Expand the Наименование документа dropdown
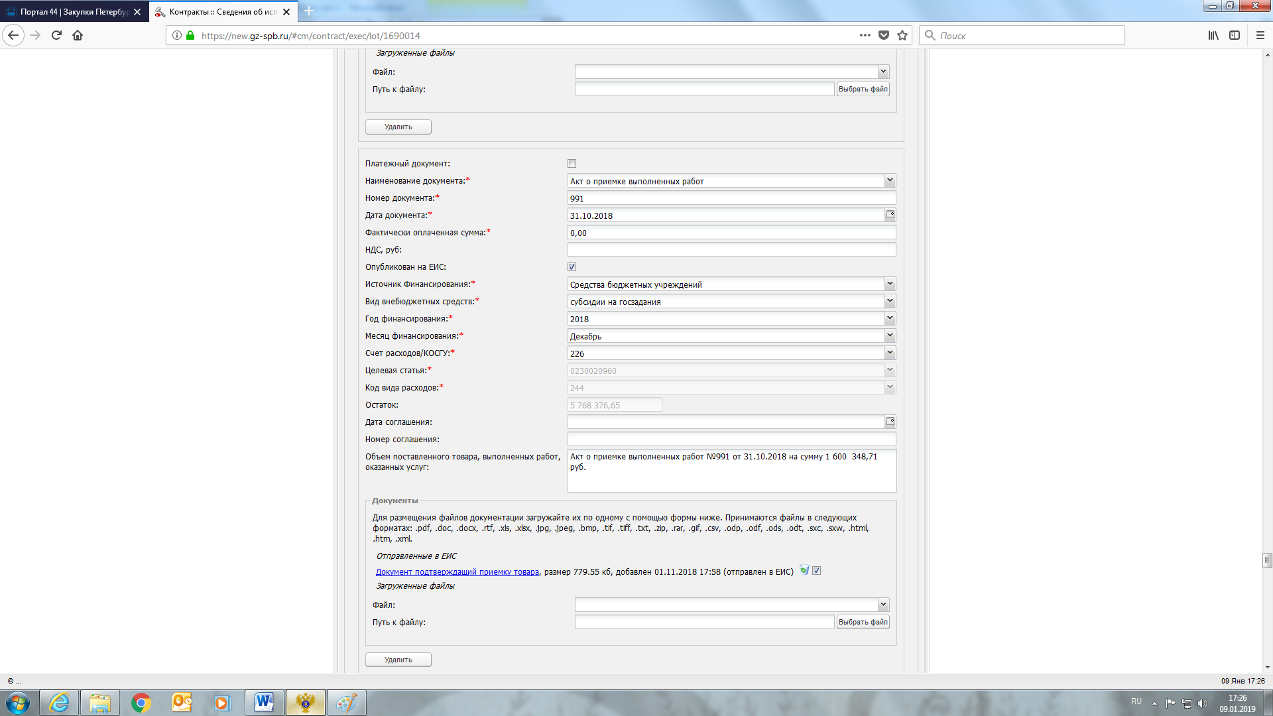Viewport: 1273px width, 716px height. [x=890, y=180]
